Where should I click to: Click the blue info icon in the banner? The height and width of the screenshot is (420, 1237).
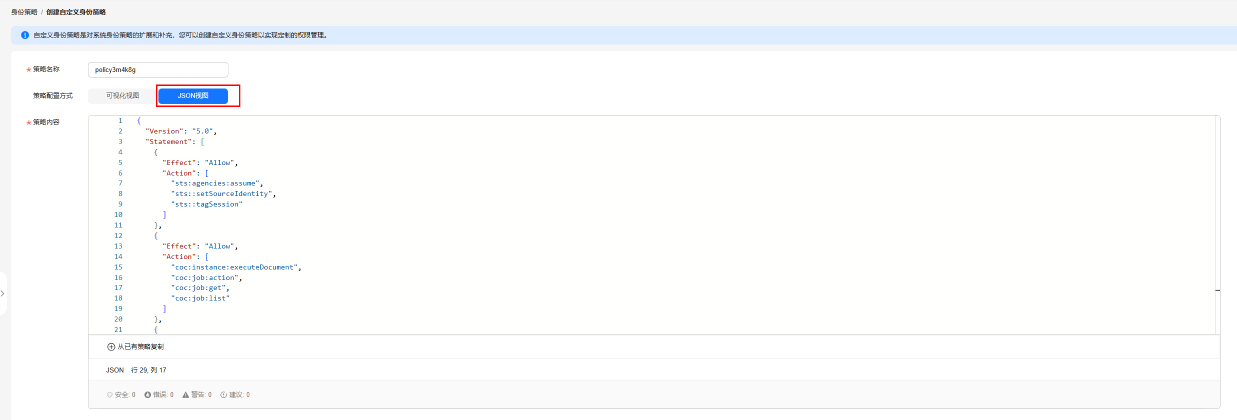click(x=25, y=35)
